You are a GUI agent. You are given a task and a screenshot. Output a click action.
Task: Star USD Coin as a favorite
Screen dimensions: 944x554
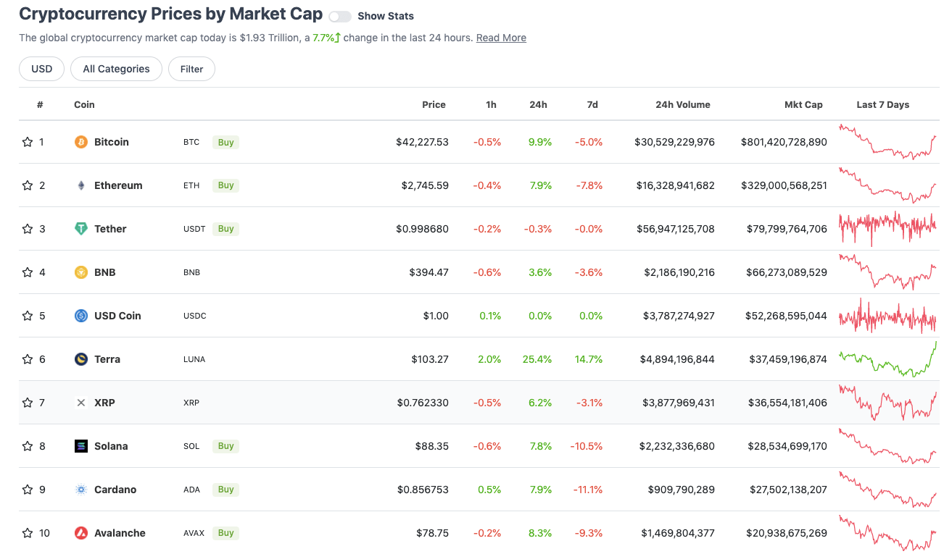tap(28, 316)
